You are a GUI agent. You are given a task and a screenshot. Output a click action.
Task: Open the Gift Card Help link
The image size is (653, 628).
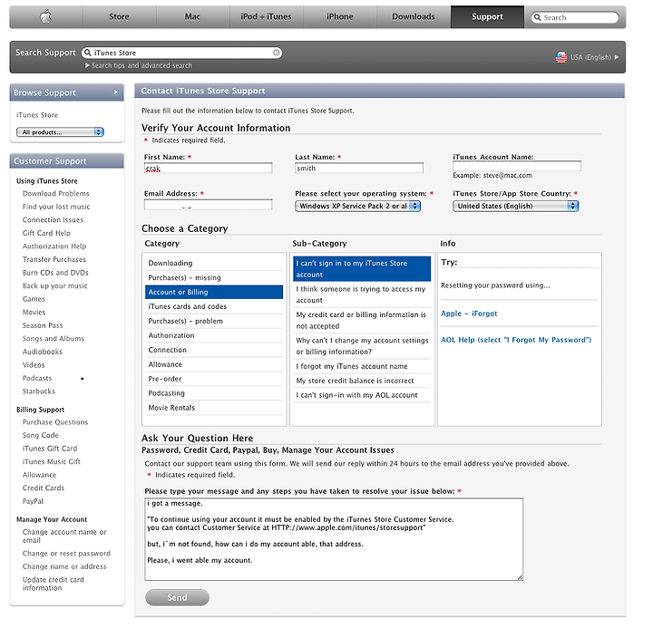46,233
